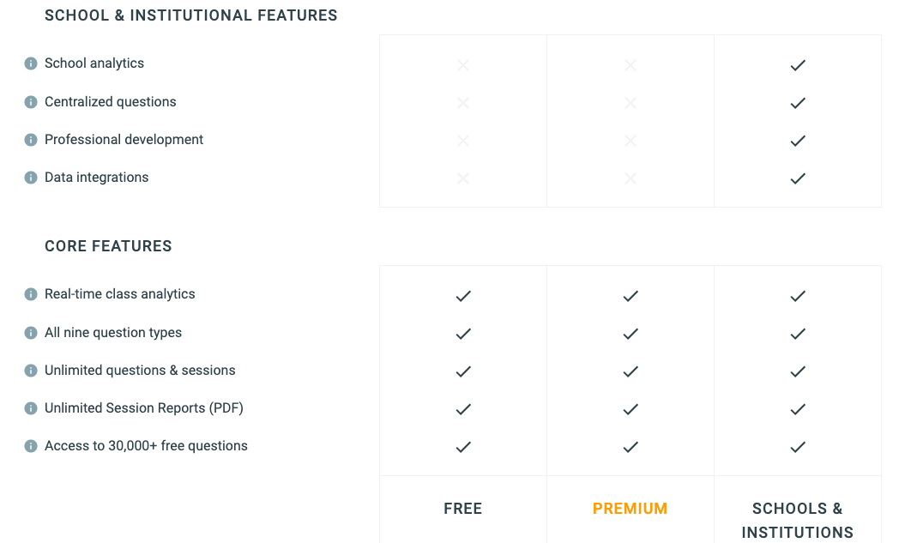Screen dimensions: 905x543
Task: Open info for Unlimited Session Reports (PDF)
Action: point(31,408)
